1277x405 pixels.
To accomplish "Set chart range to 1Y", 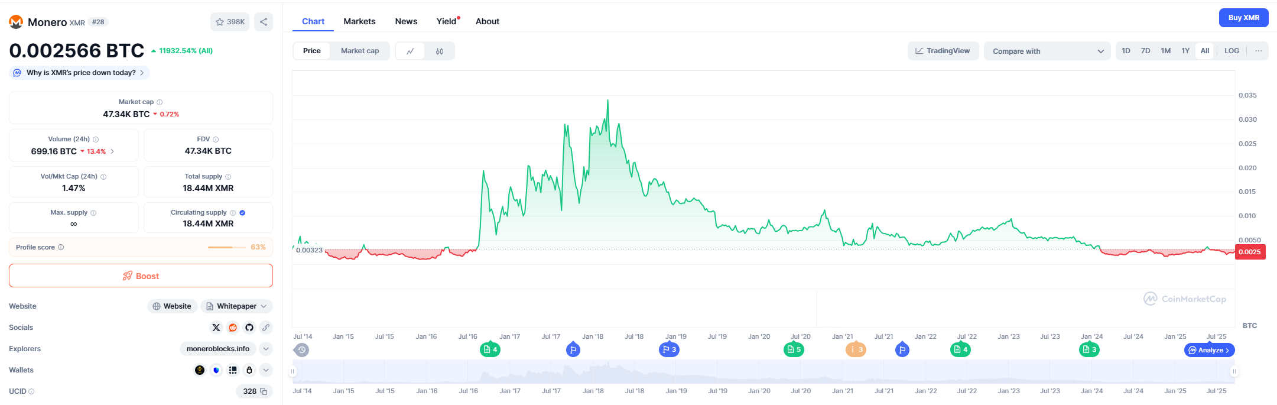I will [x=1185, y=51].
